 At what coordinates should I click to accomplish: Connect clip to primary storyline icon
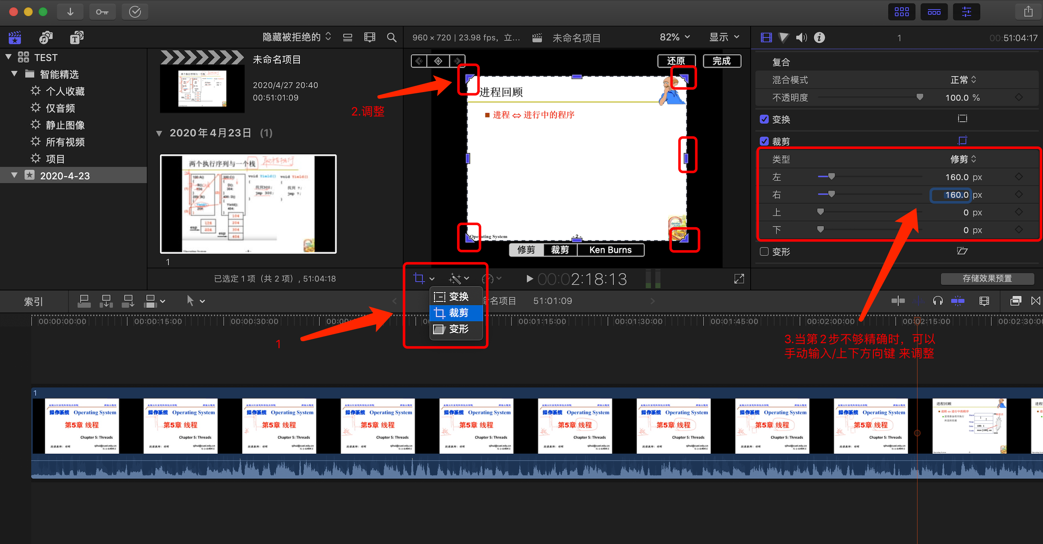pyautogui.click(x=84, y=301)
